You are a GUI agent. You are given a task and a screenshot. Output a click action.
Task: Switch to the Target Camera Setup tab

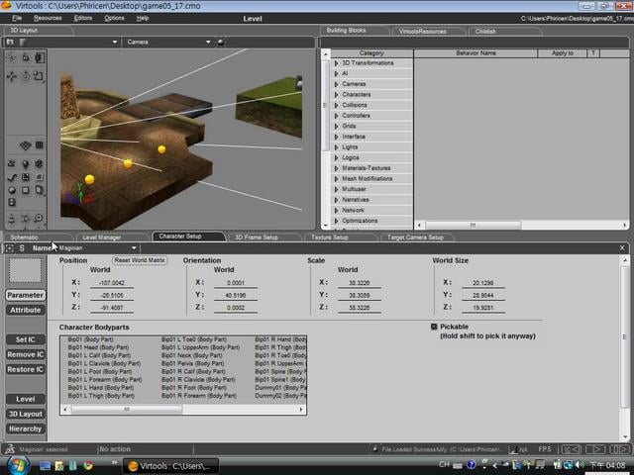[415, 237]
